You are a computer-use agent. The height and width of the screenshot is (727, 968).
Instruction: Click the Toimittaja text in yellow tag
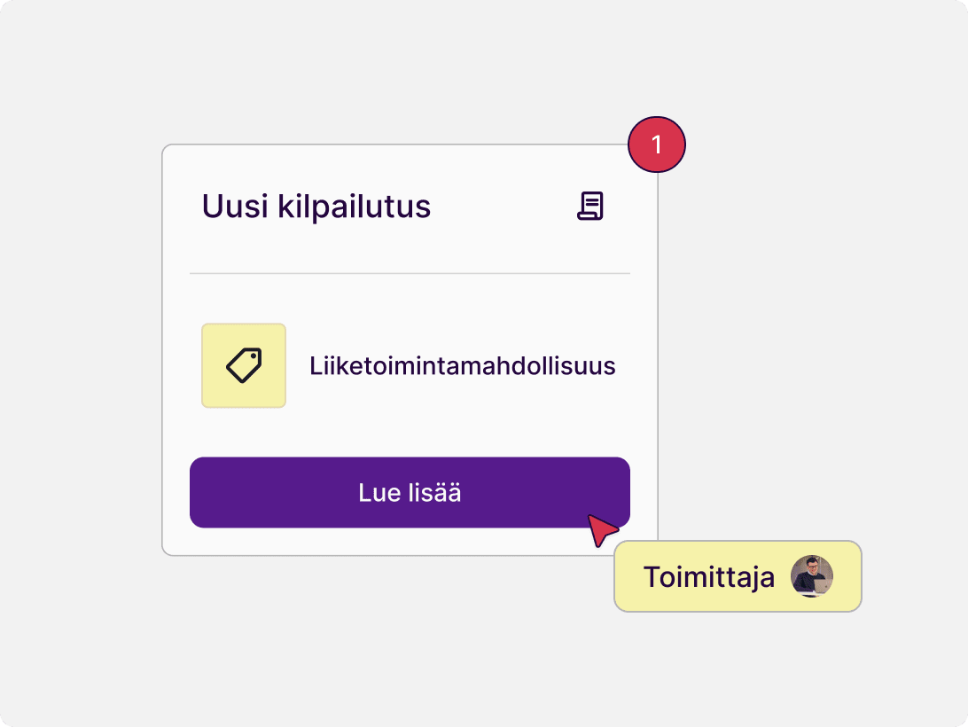point(709,577)
